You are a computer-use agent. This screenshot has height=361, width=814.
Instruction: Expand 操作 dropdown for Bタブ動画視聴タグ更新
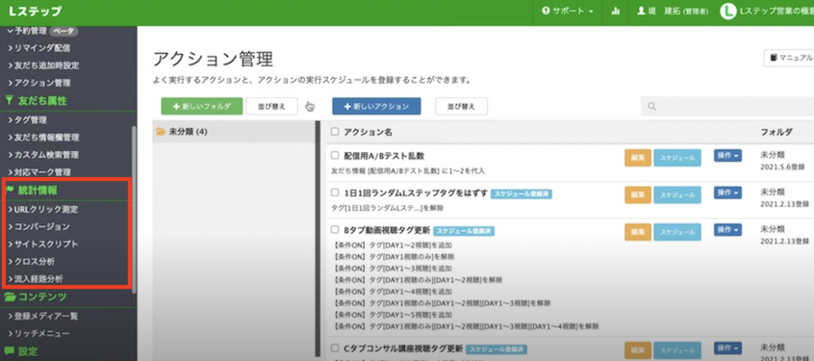pyautogui.click(x=727, y=229)
